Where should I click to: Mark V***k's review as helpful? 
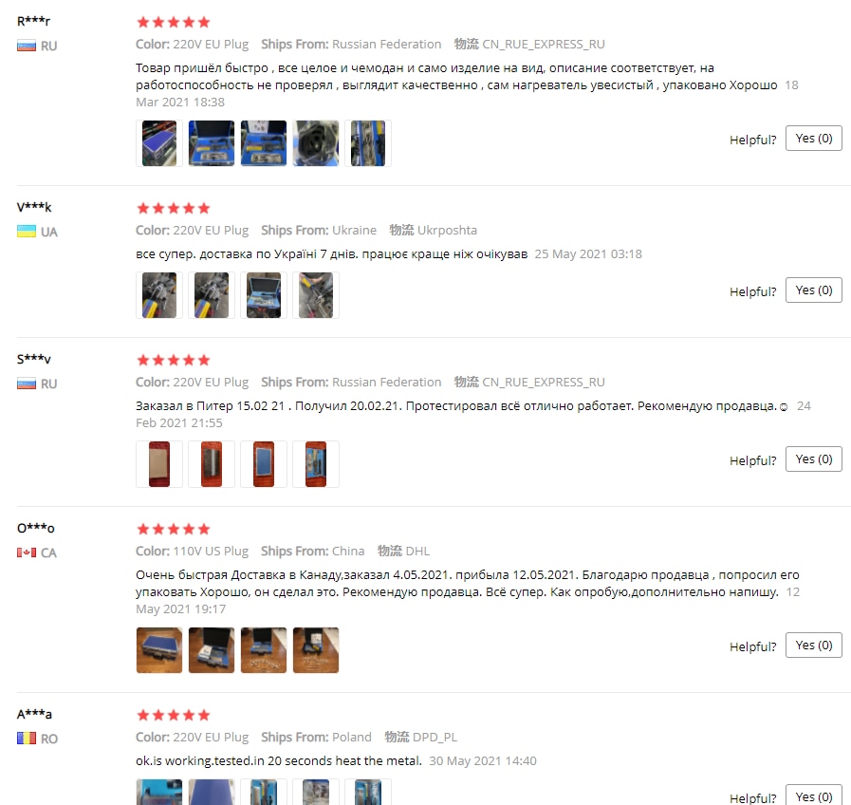[814, 290]
